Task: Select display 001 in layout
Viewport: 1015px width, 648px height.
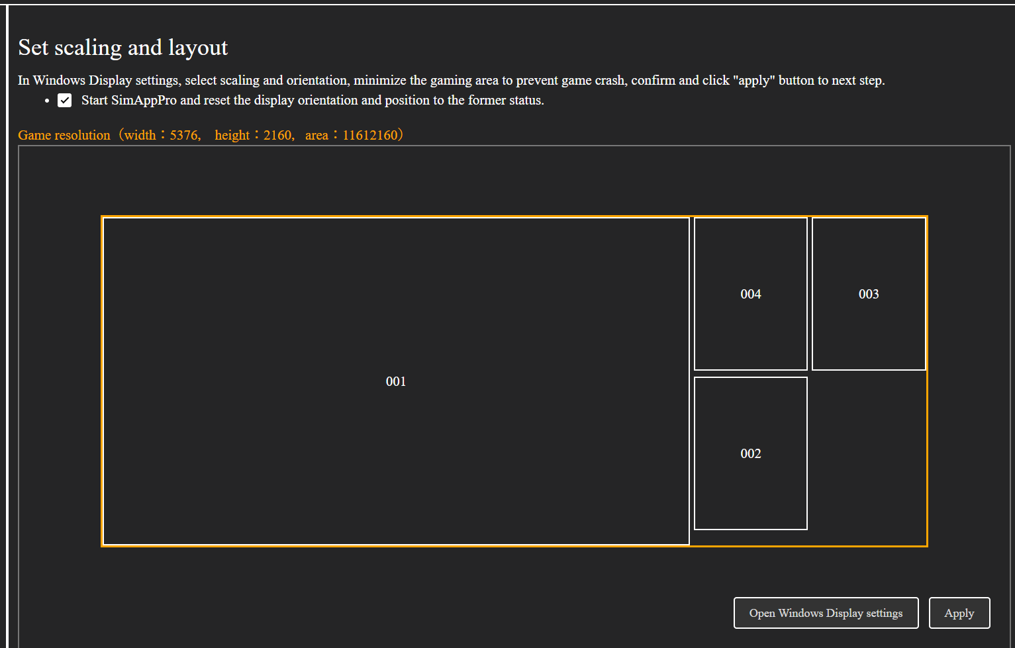Action: [x=396, y=381]
